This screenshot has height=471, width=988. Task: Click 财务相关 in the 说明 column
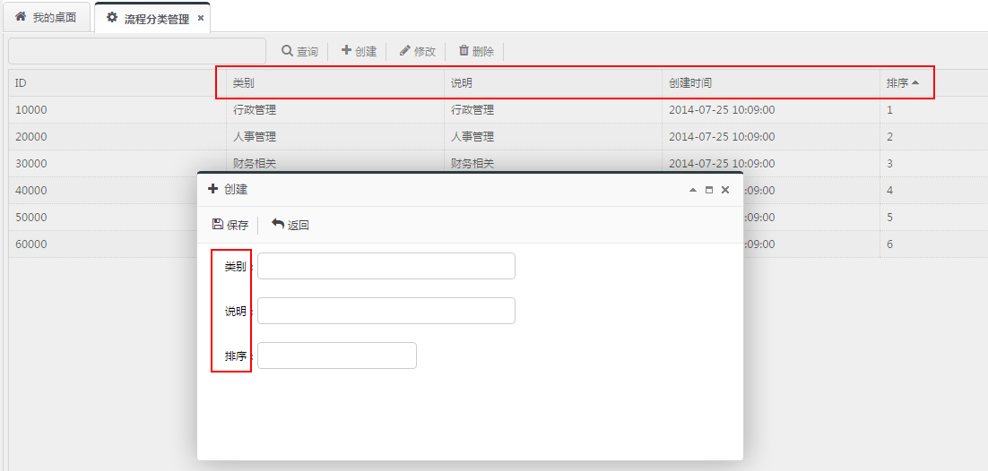(472, 163)
